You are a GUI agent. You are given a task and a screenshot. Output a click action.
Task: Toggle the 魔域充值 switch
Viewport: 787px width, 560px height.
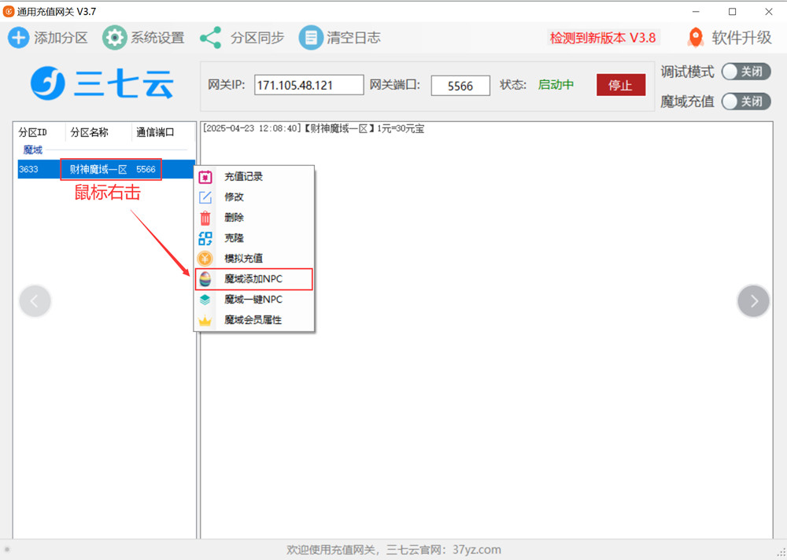point(745,101)
